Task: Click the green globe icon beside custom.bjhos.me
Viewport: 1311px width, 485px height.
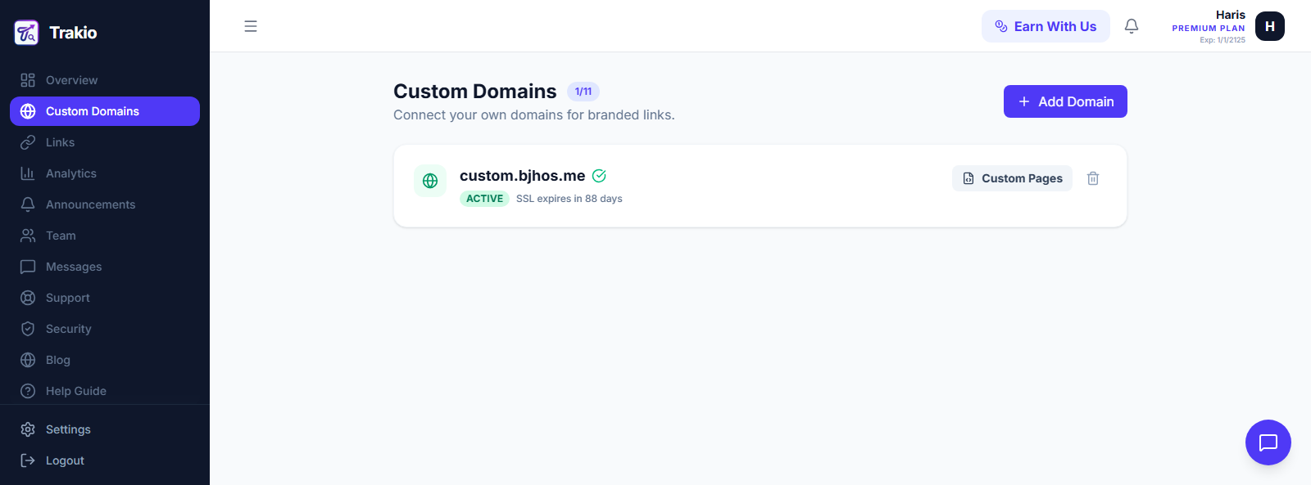Action: pos(430,181)
